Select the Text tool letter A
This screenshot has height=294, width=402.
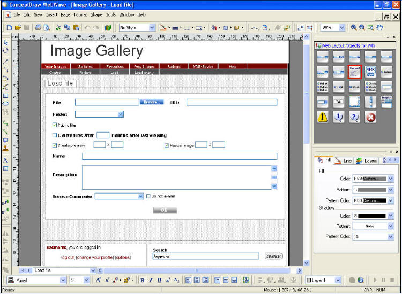click(5, 160)
